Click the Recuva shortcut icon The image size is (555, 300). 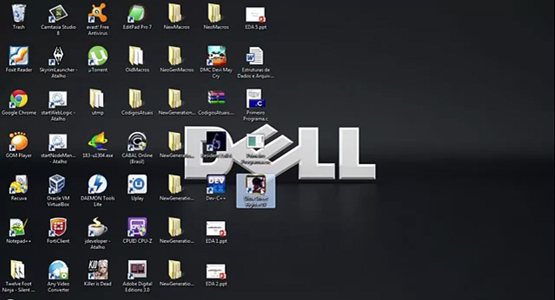[x=19, y=188]
